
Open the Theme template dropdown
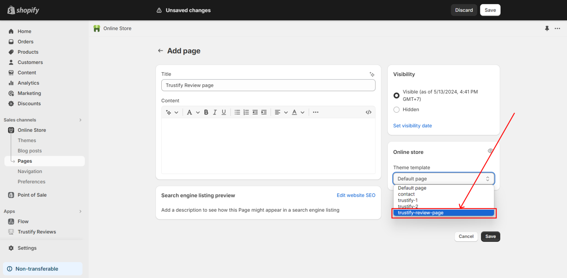(443, 179)
